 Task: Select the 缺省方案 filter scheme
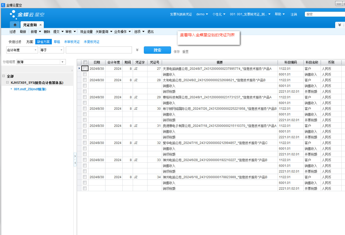tap(43, 42)
